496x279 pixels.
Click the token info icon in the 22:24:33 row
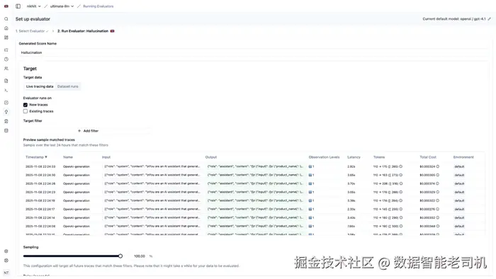[401, 166]
